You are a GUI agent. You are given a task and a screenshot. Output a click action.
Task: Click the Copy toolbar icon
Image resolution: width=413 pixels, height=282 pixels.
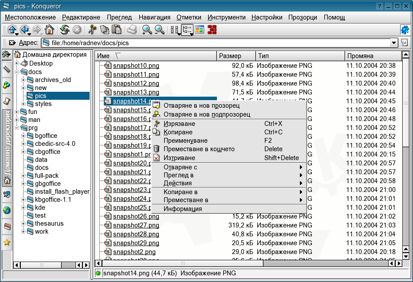(105, 30)
